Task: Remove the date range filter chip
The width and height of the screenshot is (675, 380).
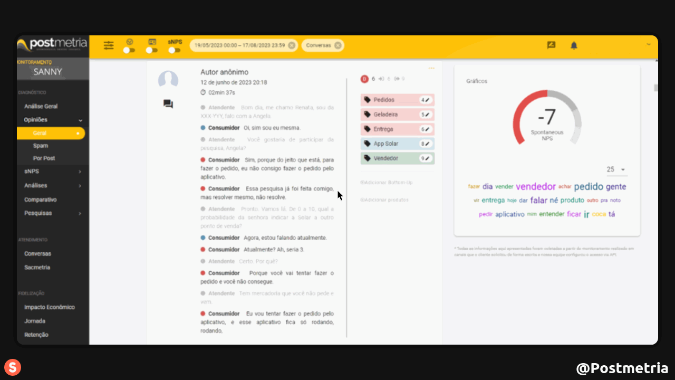Action: pyautogui.click(x=292, y=45)
